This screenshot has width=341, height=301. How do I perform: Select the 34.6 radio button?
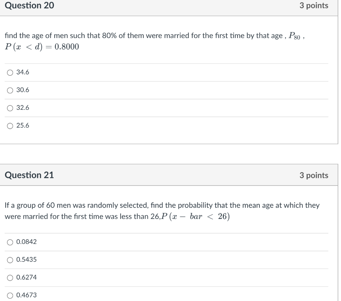coord(10,72)
